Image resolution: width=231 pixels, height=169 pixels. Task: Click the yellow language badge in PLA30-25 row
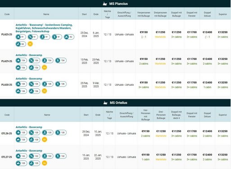point(45,91)
